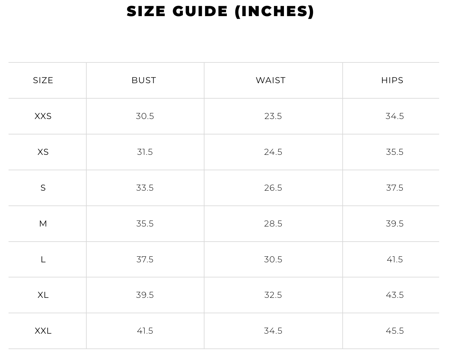Click the XL size row label

pyautogui.click(x=43, y=295)
